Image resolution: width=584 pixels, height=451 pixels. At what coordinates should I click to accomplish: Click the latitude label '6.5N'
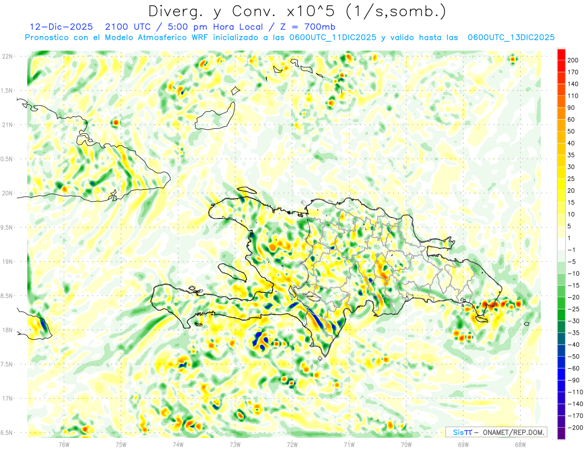tap(7, 433)
